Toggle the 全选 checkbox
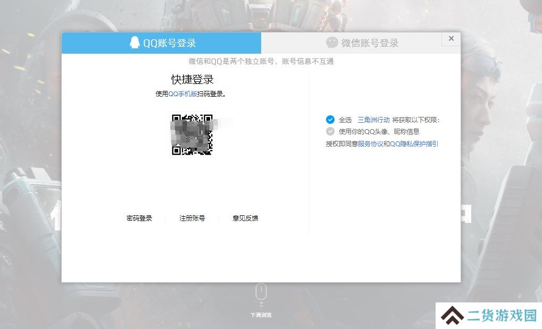Viewport: 542px width, 329px height. coord(330,120)
